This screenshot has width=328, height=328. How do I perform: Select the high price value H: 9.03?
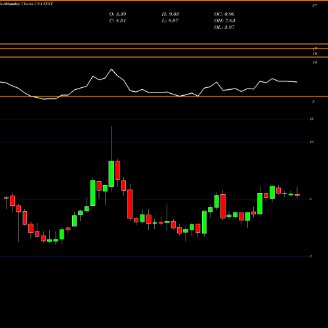click(171, 14)
